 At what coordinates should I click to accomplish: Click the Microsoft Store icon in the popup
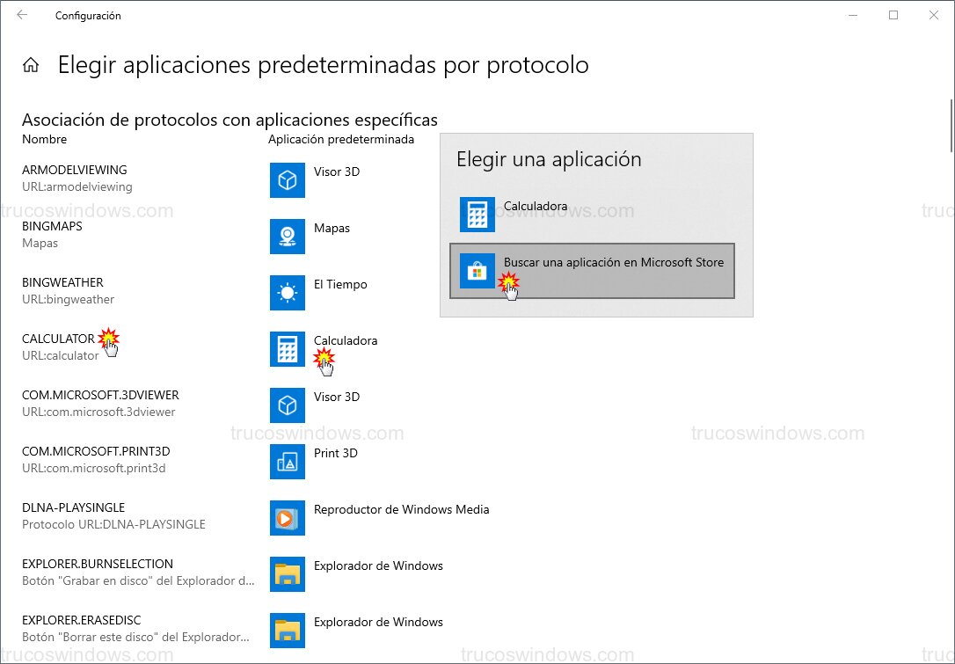477,271
